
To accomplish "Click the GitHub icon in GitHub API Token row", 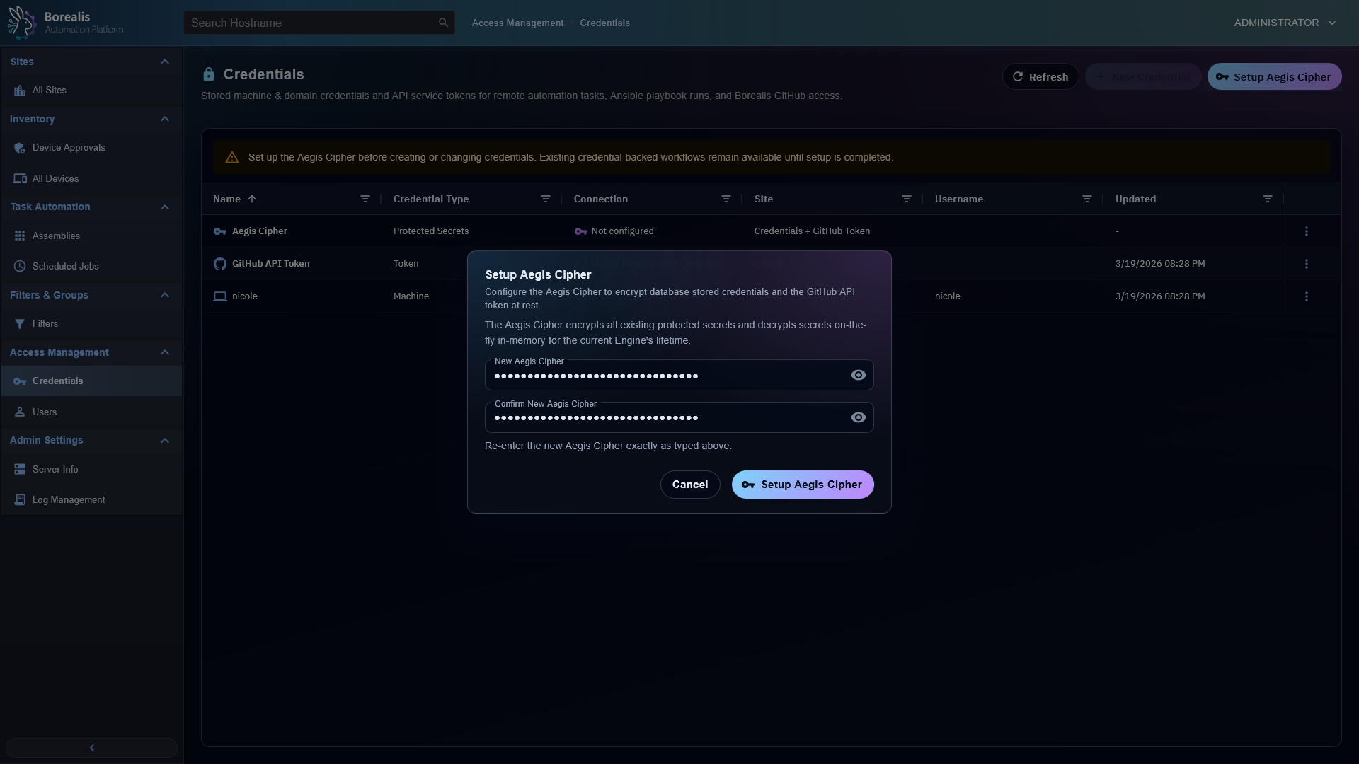I will [220, 264].
